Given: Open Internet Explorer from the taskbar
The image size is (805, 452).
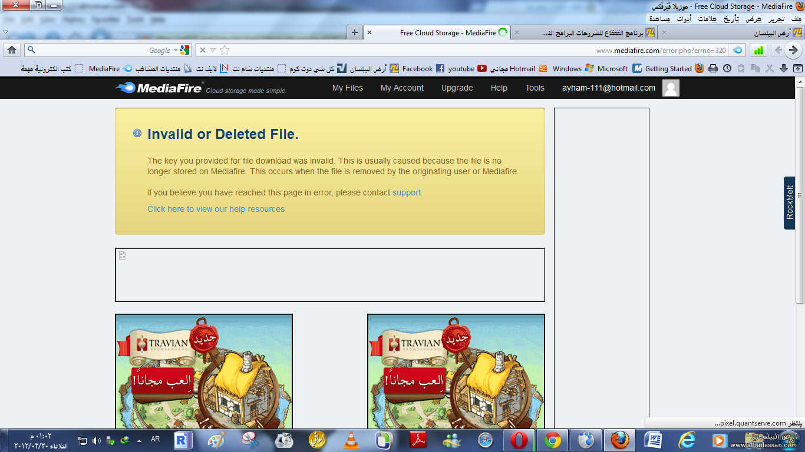Looking at the screenshot, I should coord(687,440).
